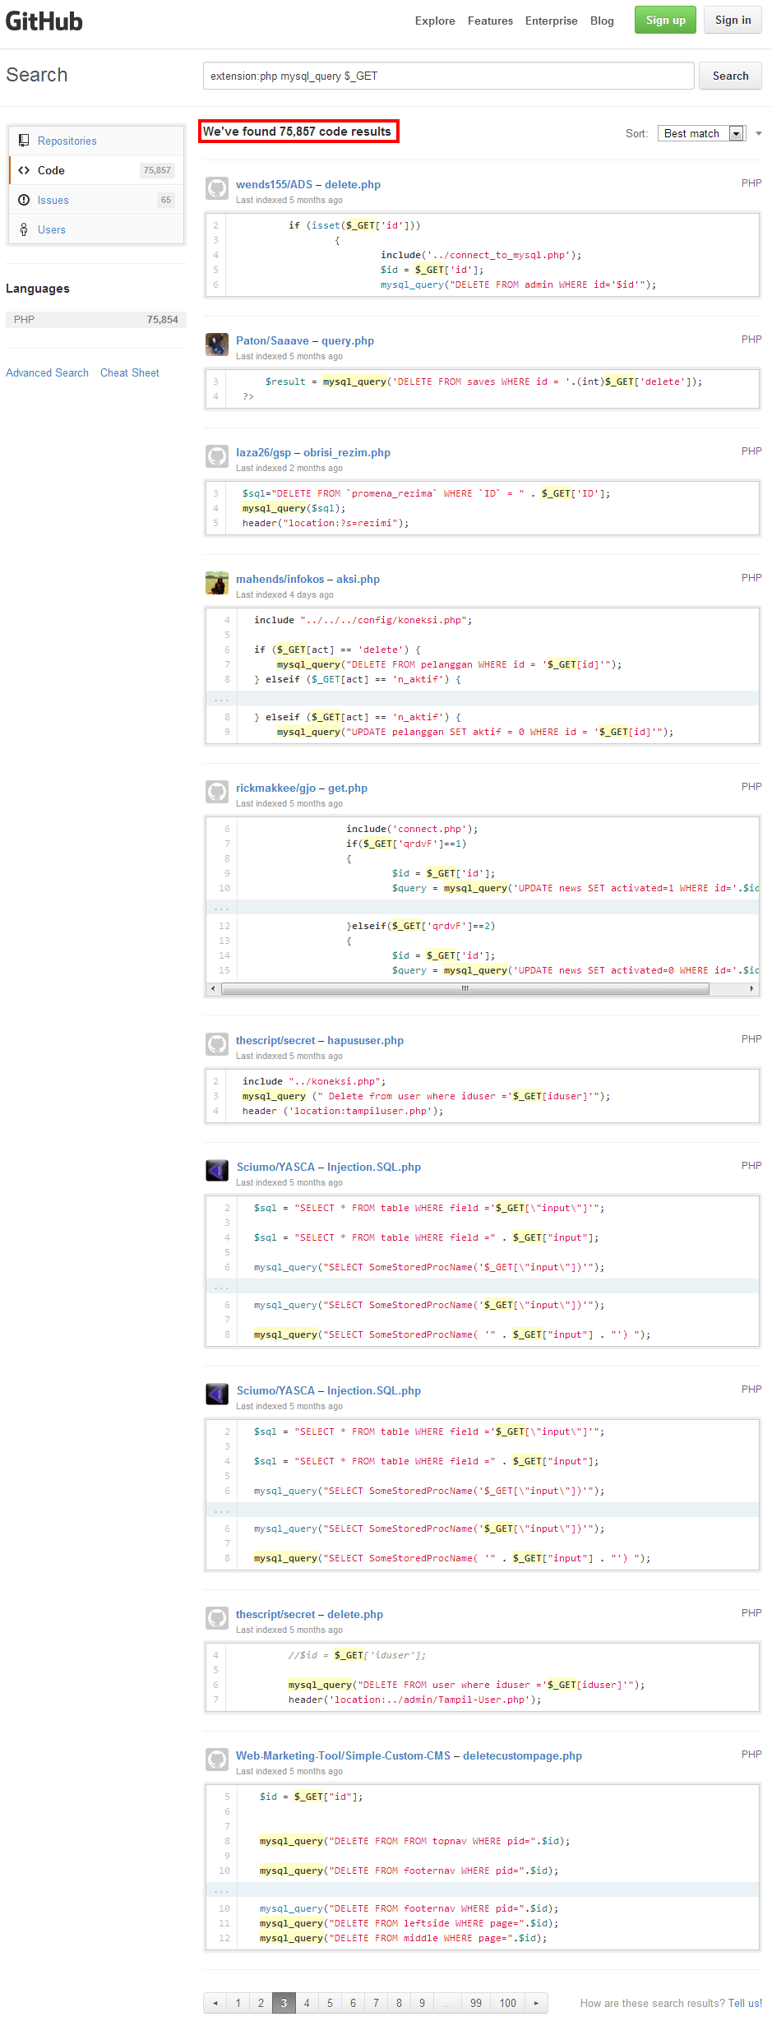The width and height of the screenshot is (772, 2021).
Task: Open Cheat Sheet link
Action: [130, 372]
